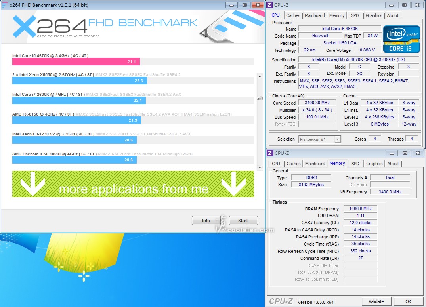Click the CAS# Latency value 12.0 clocks
Image resolution: width=426 pixels, height=307 pixels.
[x=360, y=223]
